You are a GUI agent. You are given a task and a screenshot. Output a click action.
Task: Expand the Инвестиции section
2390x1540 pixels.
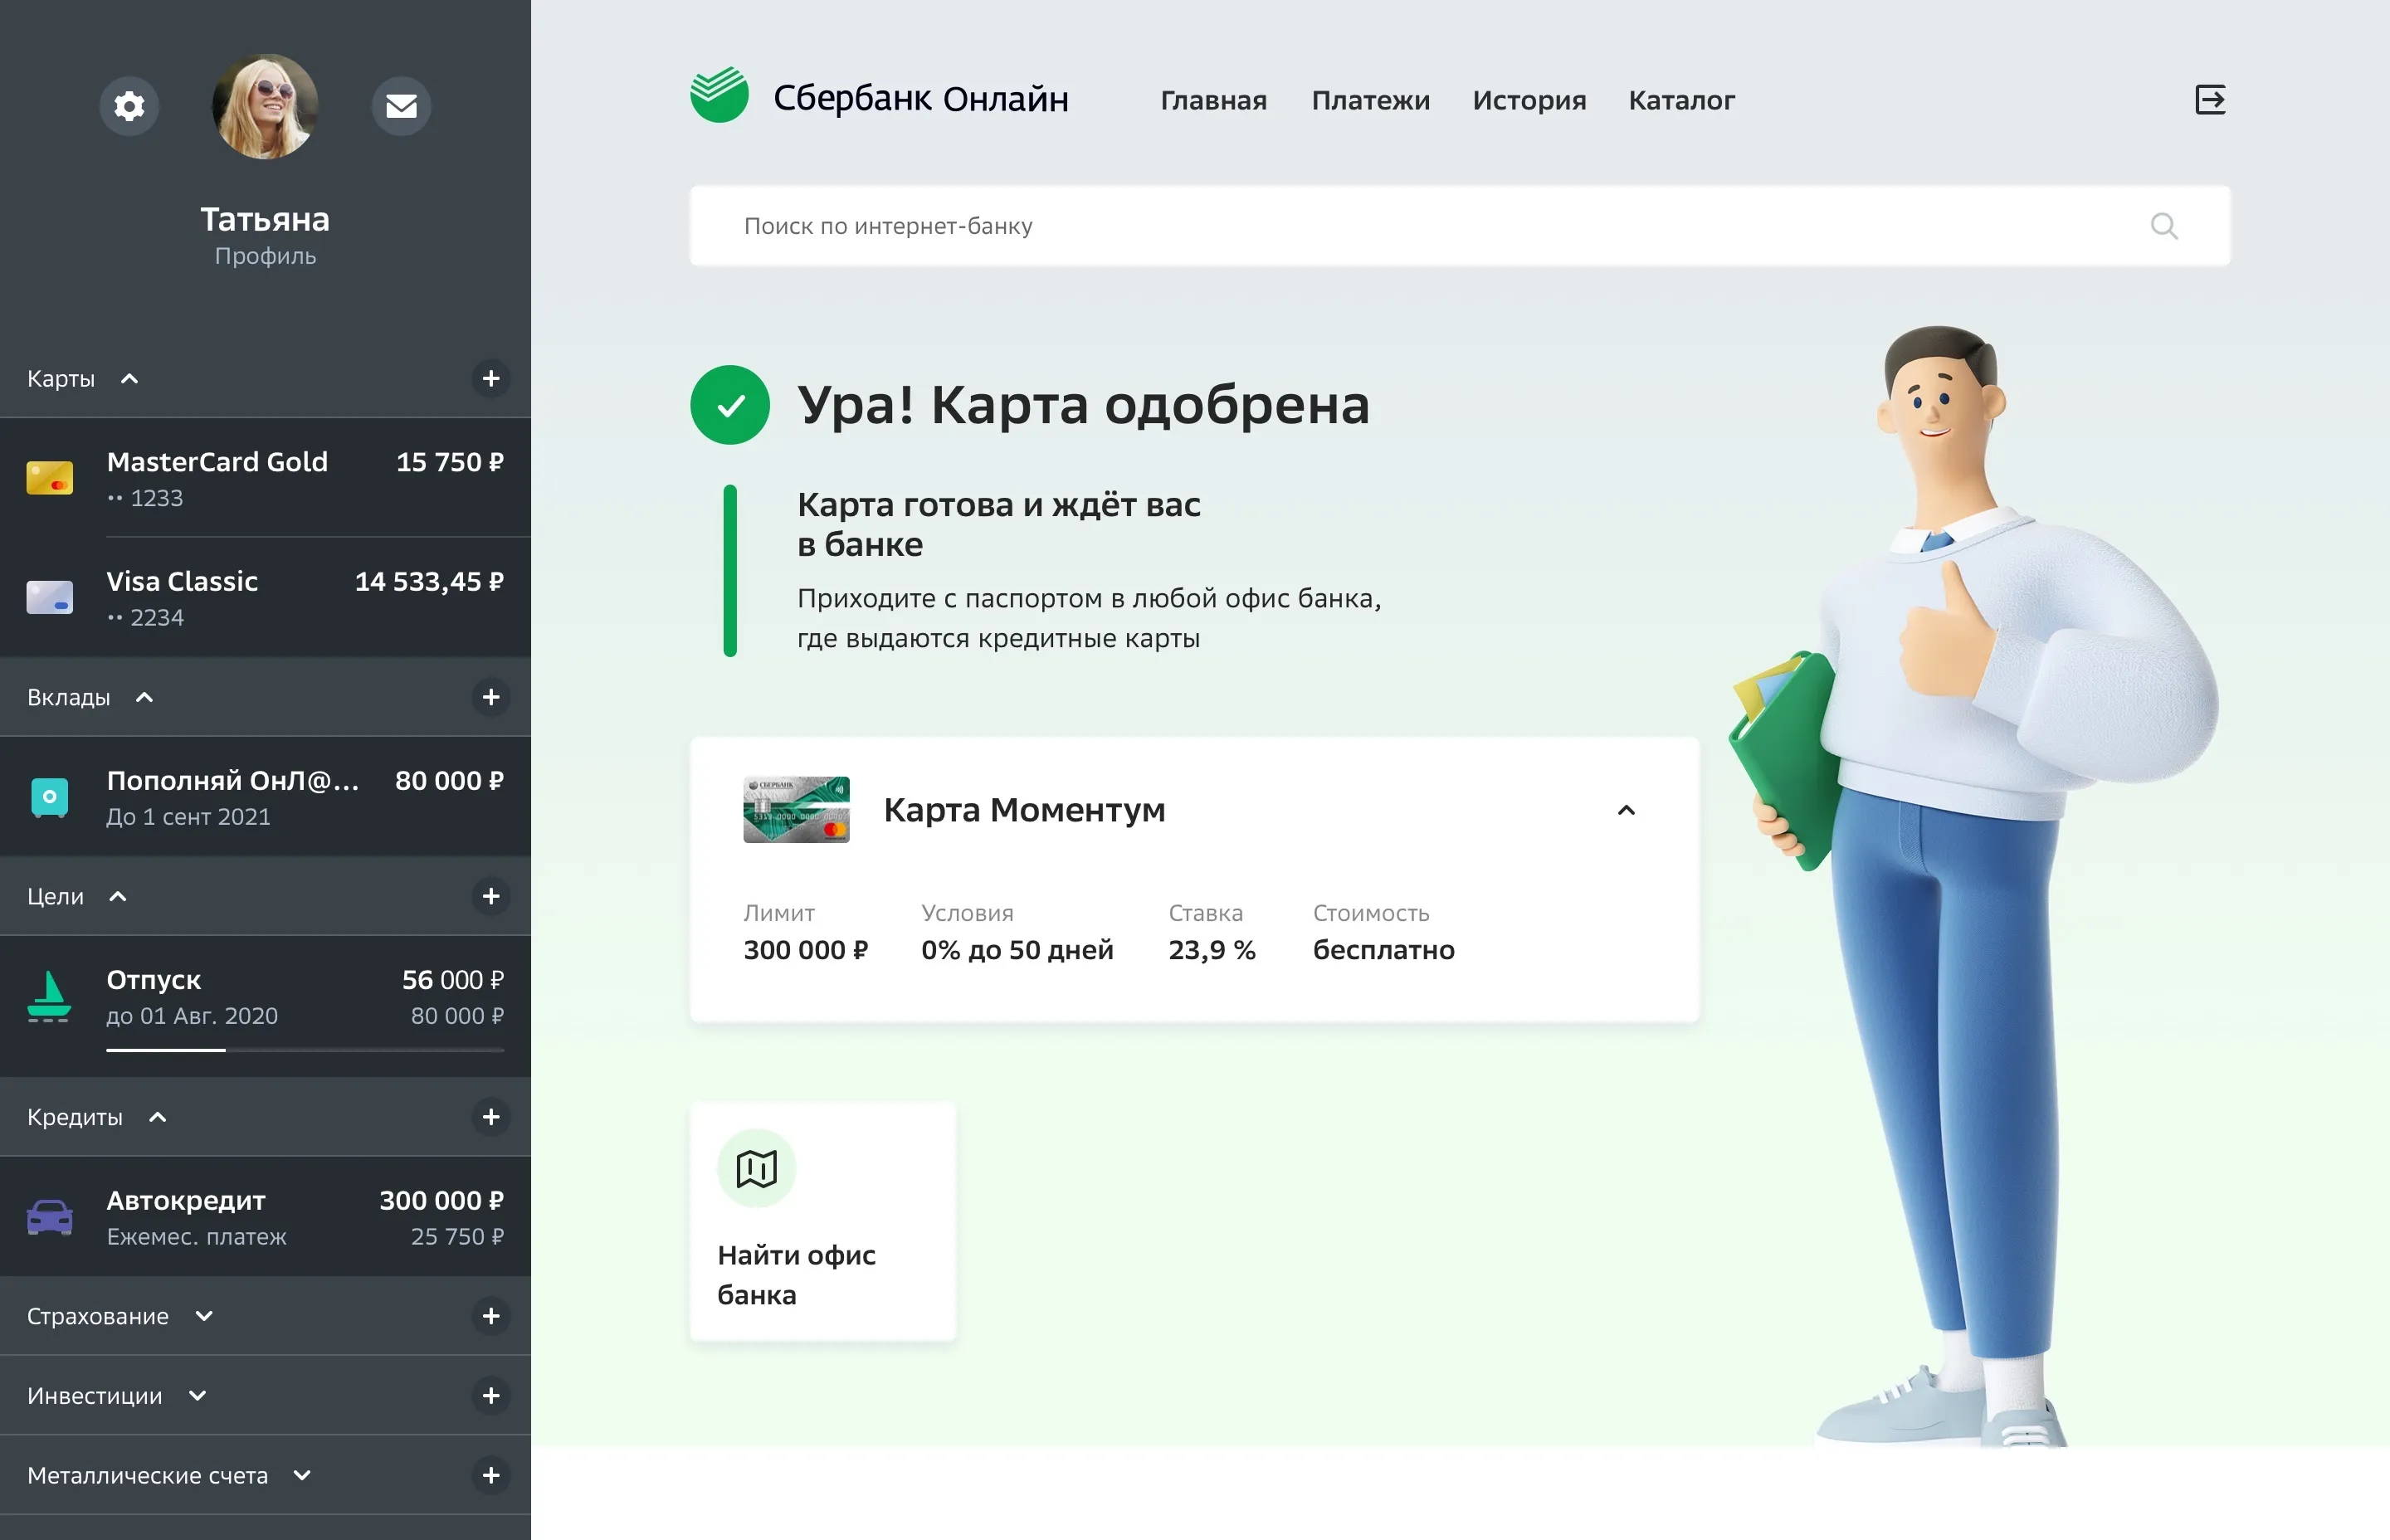click(x=198, y=1396)
